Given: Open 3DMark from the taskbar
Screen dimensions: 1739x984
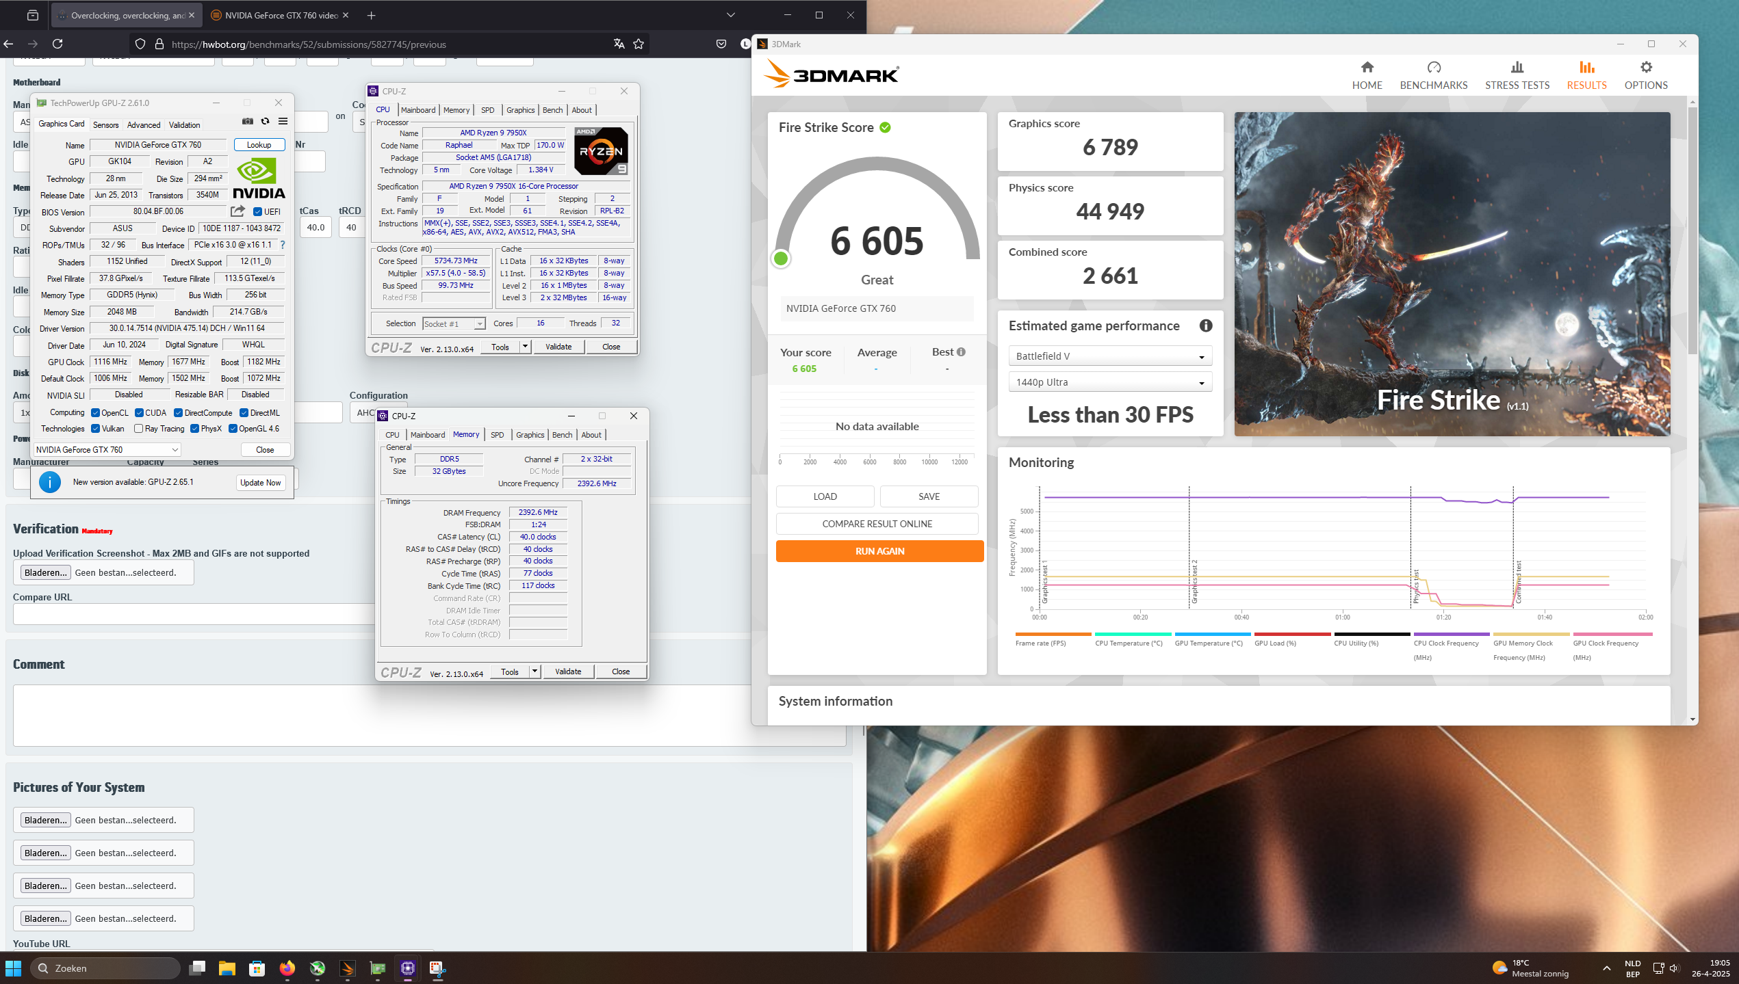Looking at the screenshot, I should click(348, 968).
